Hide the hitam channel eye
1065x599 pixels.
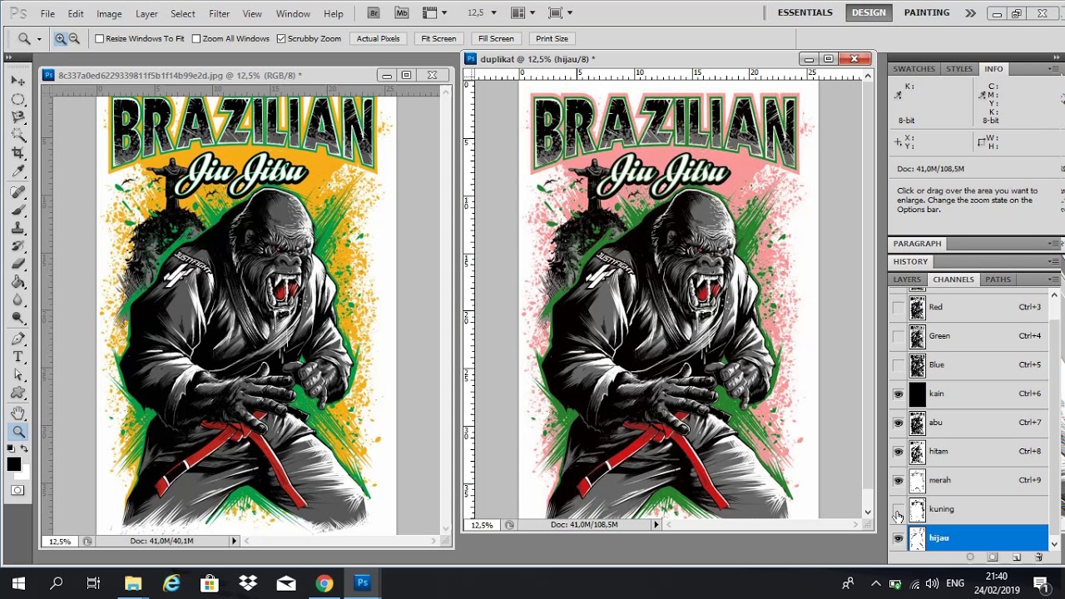tap(898, 452)
